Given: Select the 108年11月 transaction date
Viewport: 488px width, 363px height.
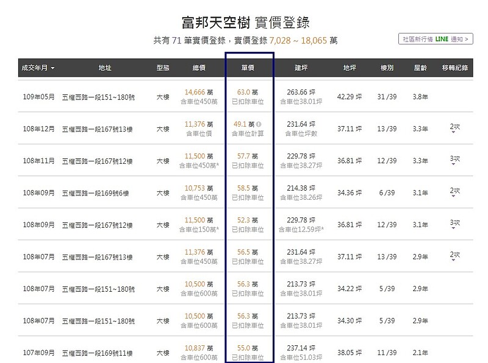Looking at the screenshot, I should [39, 161].
